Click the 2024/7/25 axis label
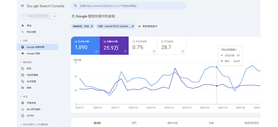Screen dimensions: 278x127 [222, 108]
